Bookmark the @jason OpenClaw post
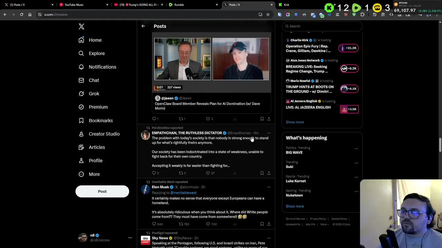Image resolution: width=442 pixels, height=248 pixels. point(262,119)
